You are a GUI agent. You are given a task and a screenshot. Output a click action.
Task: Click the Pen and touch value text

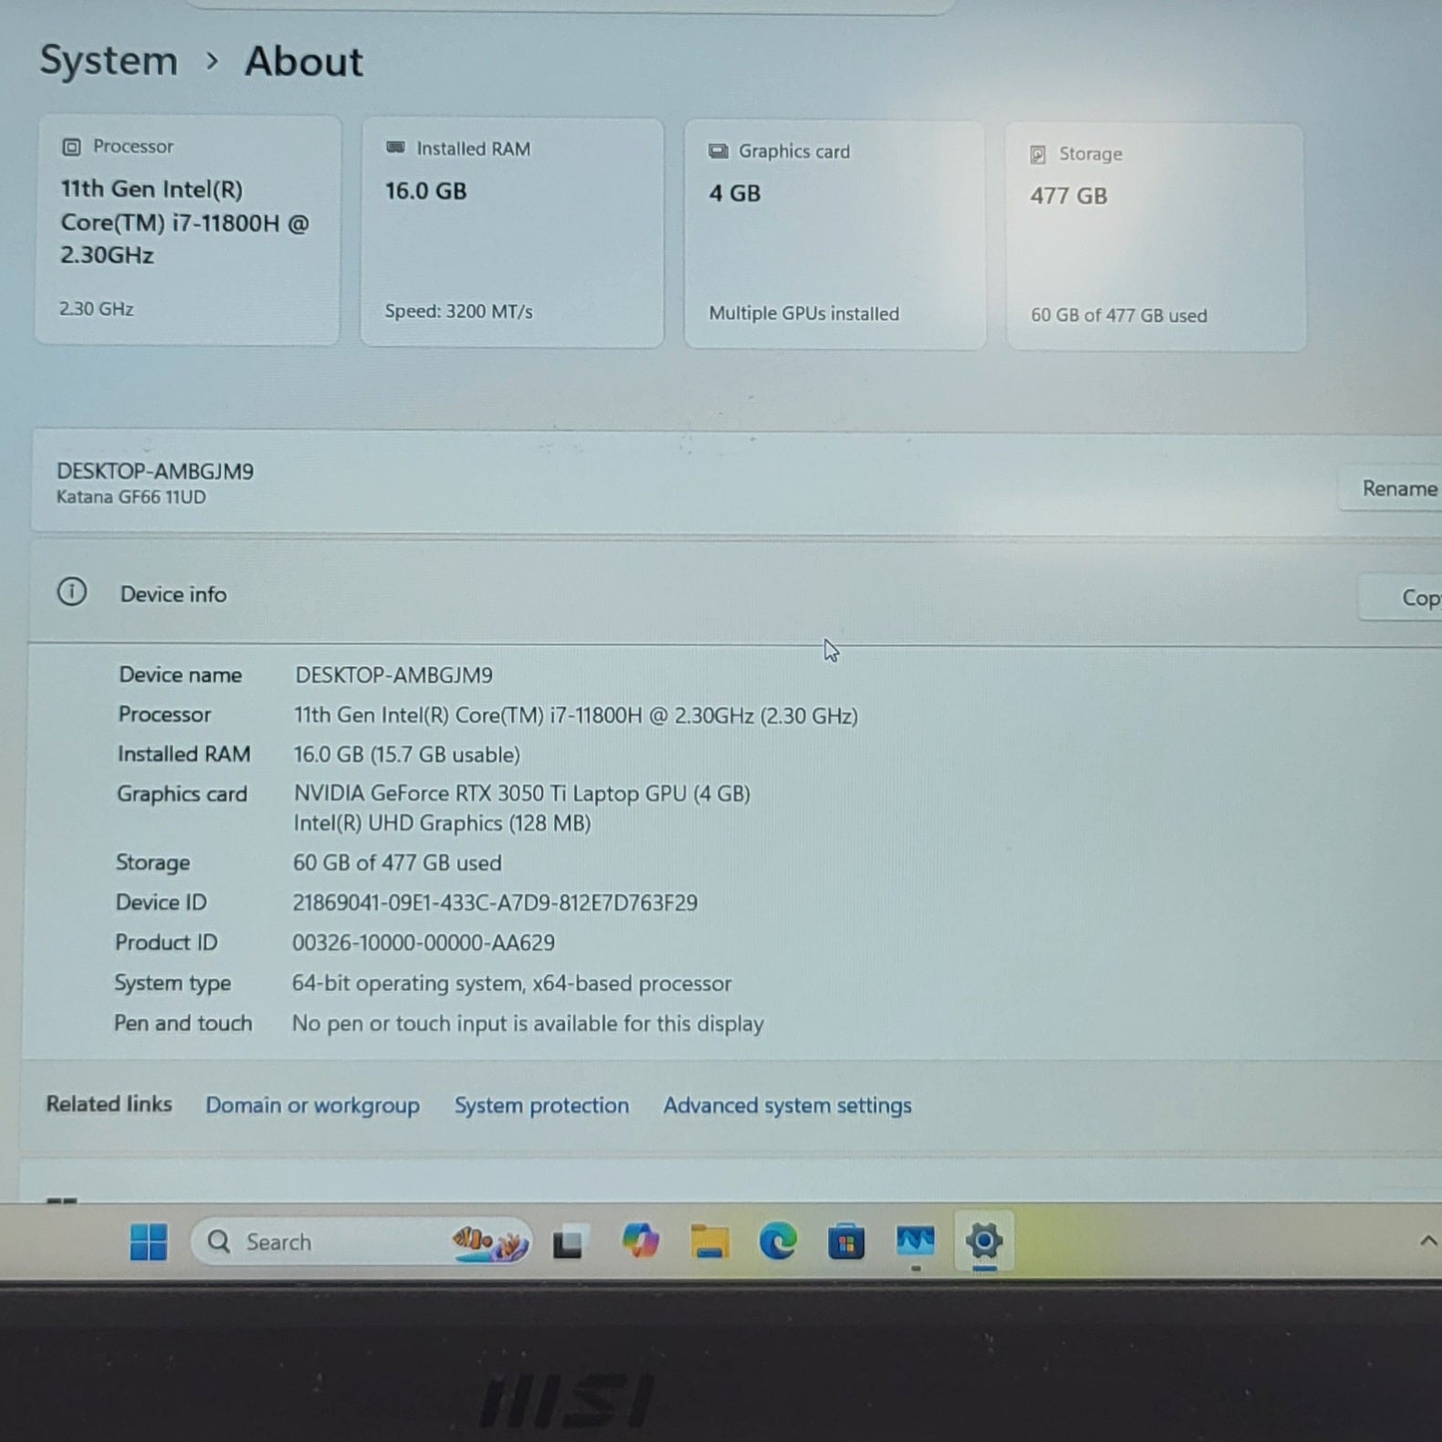[528, 1024]
